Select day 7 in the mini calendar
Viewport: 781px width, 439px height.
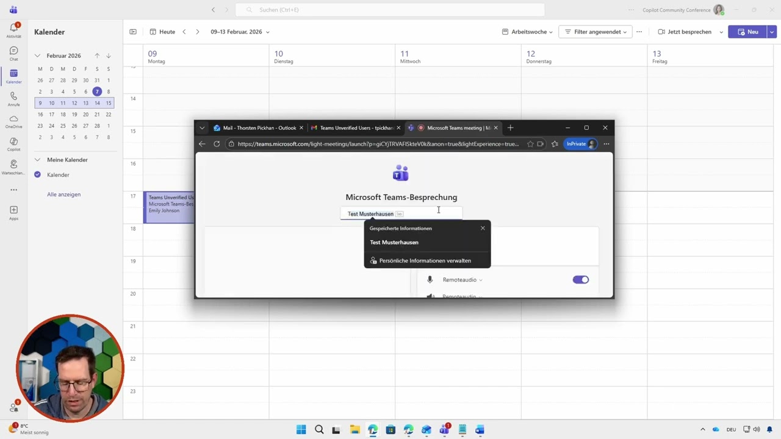click(x=97, y=91)
